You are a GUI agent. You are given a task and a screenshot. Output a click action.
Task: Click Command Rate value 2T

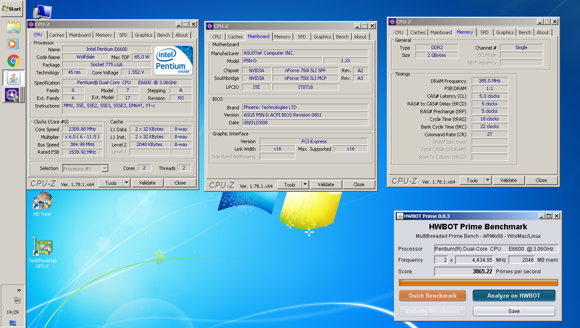[x=490, y=134]
